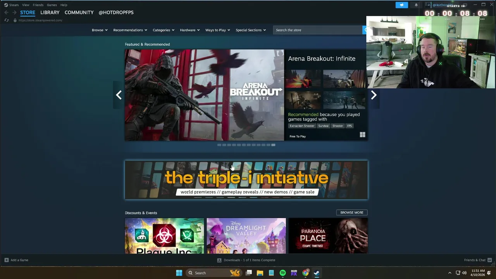The image size is (496, 279).
Task: Click the Search the store field
Action: [x=318, y=30]
